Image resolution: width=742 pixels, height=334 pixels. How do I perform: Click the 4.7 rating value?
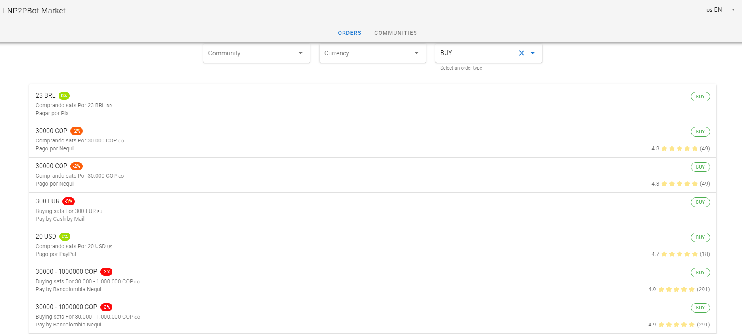coord(655,254)
